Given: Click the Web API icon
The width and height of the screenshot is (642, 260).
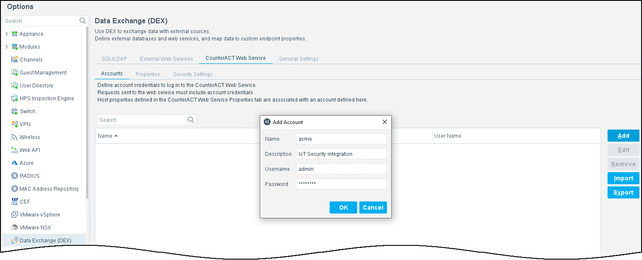Looking at the screenshot, I should pyautogui.click(x=15, y=150).
